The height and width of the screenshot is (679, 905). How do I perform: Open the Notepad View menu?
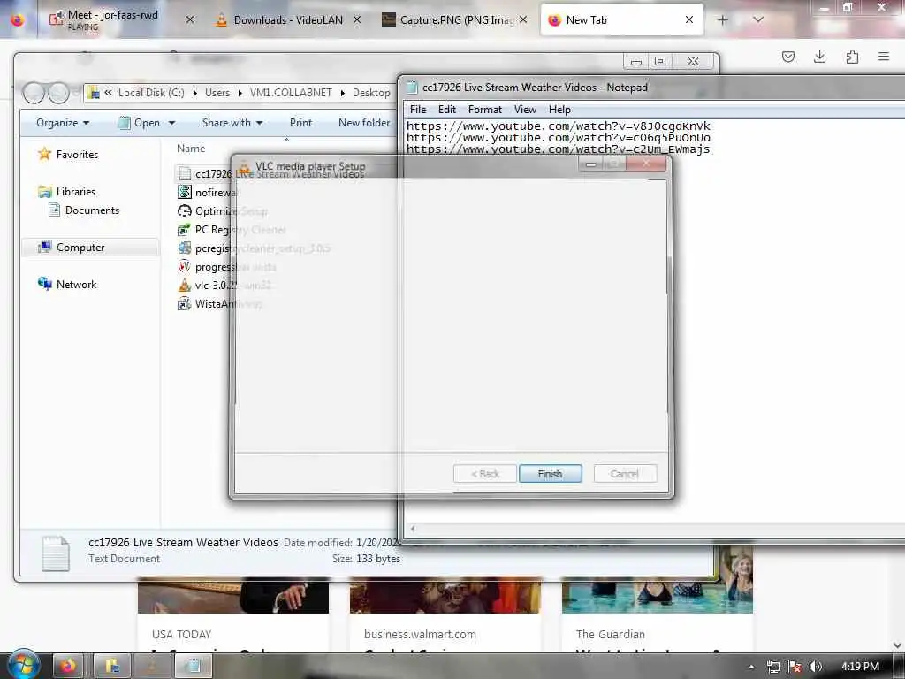525,110
